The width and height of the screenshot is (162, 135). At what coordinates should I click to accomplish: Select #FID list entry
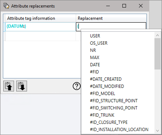coord(94,72)
